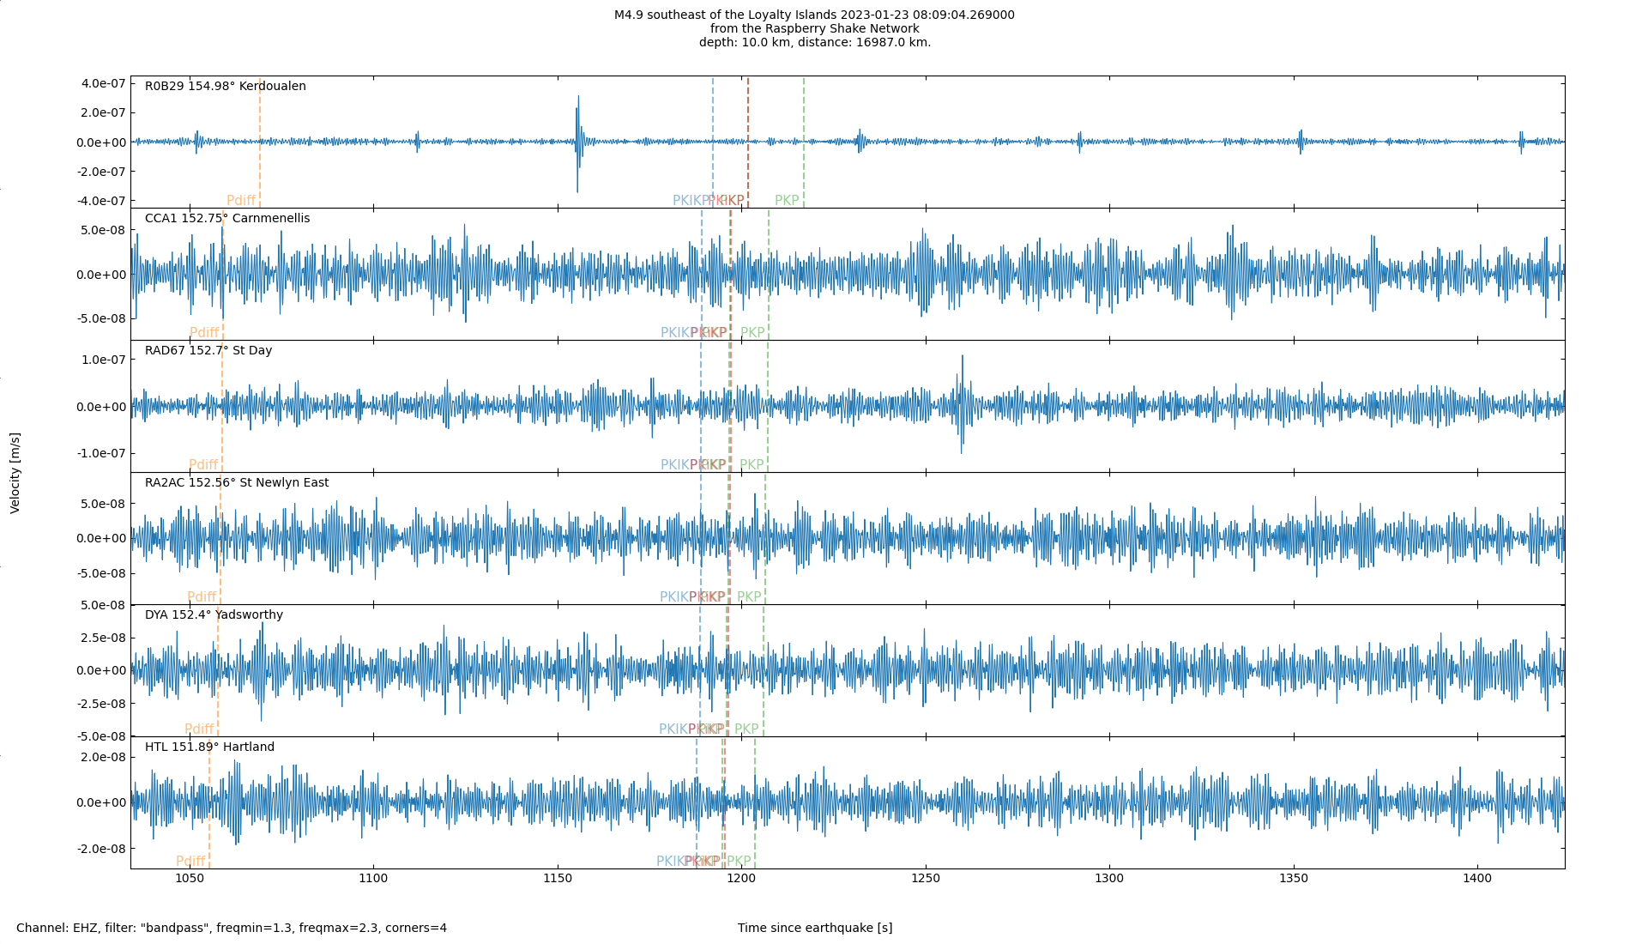
Task: Click the "depth: 10.0 km, distance: 16987.0 km." line
Action: point(815,42)
